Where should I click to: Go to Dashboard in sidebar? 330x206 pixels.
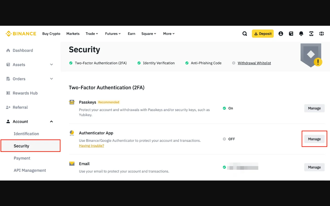23,50
